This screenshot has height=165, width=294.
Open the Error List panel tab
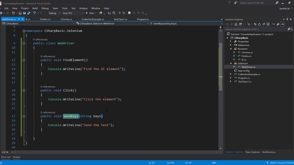click(x=6, y=157)
